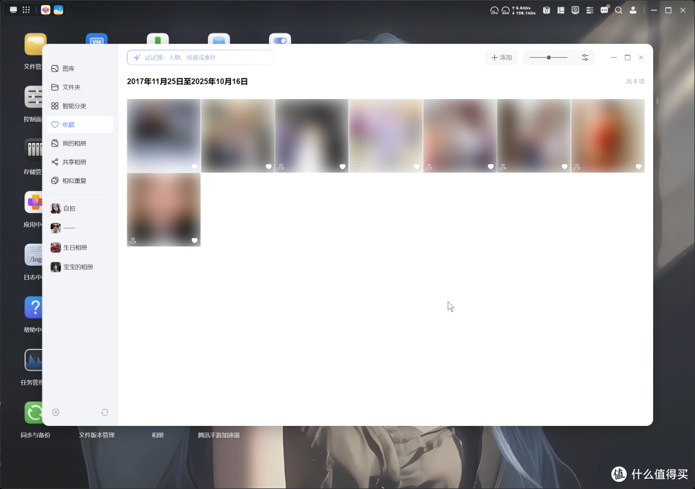
Task: Open the album named ——
Action: (x=80, y=228)
